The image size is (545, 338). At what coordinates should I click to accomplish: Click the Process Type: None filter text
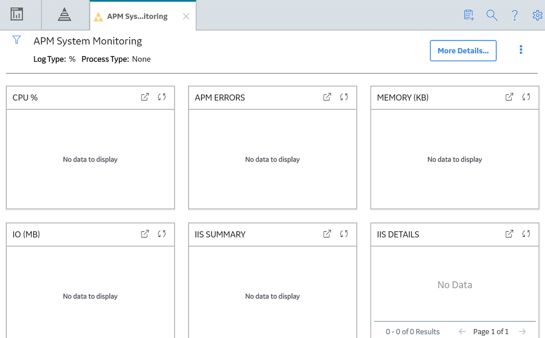click(116, 59)
